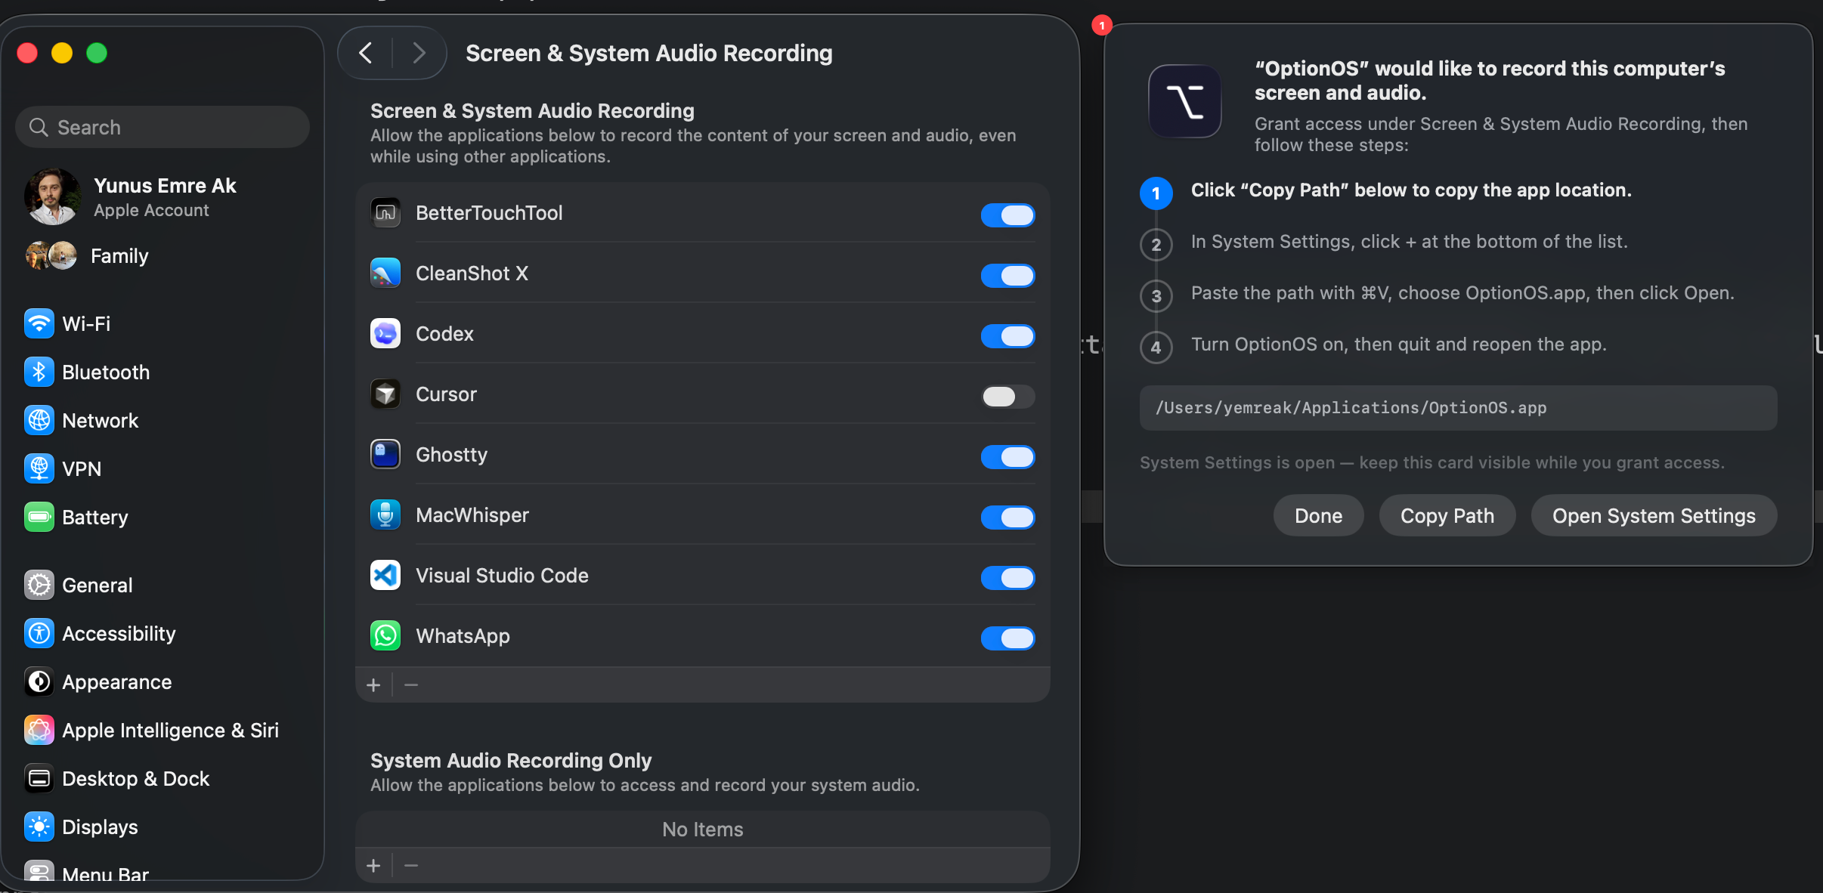Click the Appearance sidebar icon

[39, 682]
